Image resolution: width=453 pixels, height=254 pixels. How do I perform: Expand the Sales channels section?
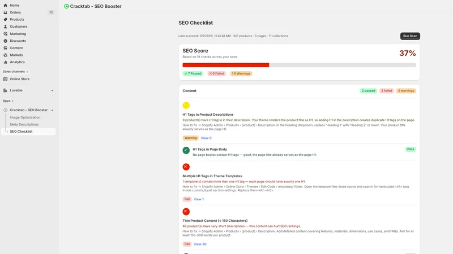pos(15,72)
